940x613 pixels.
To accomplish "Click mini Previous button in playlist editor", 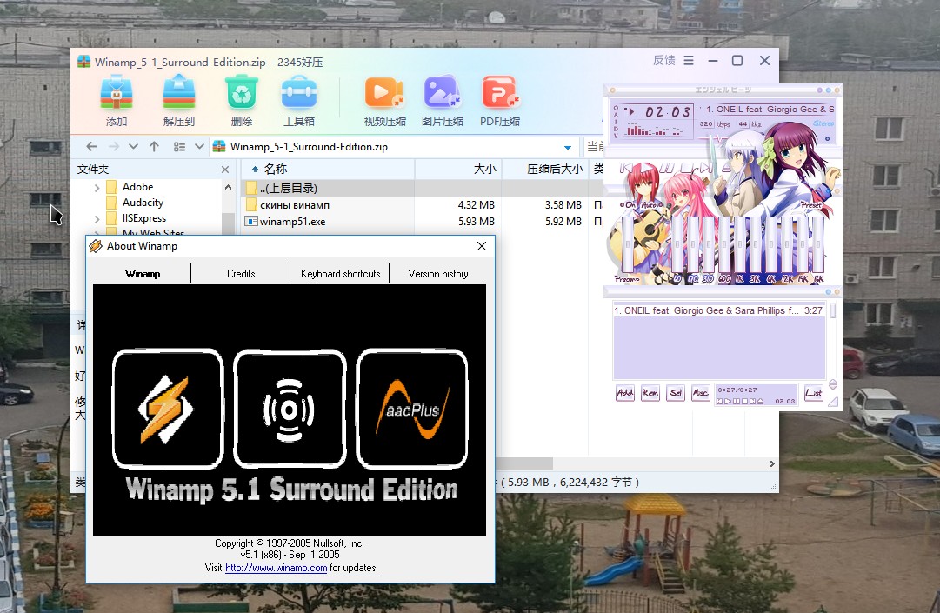I will click(x=719, y=401).
